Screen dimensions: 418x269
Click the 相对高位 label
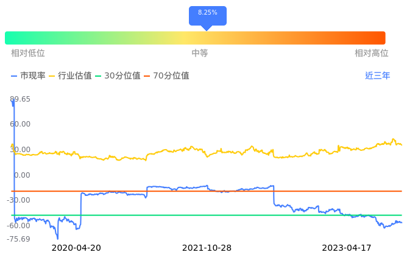(372, 54)
